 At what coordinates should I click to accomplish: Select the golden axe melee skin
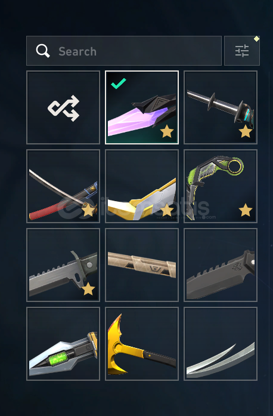(142, 344)
